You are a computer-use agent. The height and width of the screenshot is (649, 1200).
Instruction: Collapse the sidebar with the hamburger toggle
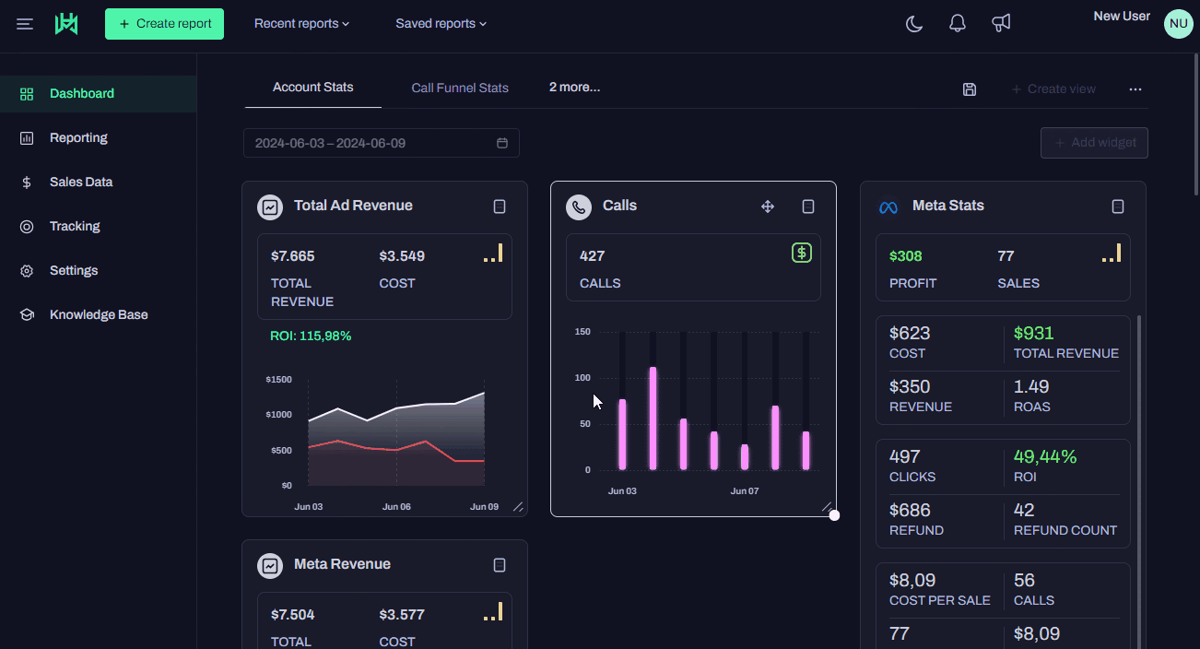pyautogui.click(x=24, y=23)
